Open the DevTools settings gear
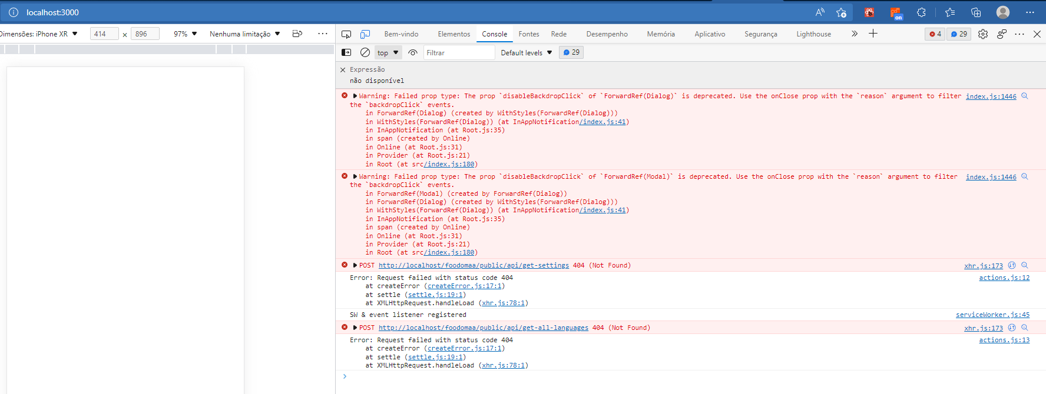The image size is (1046, 394). [983, 34]
